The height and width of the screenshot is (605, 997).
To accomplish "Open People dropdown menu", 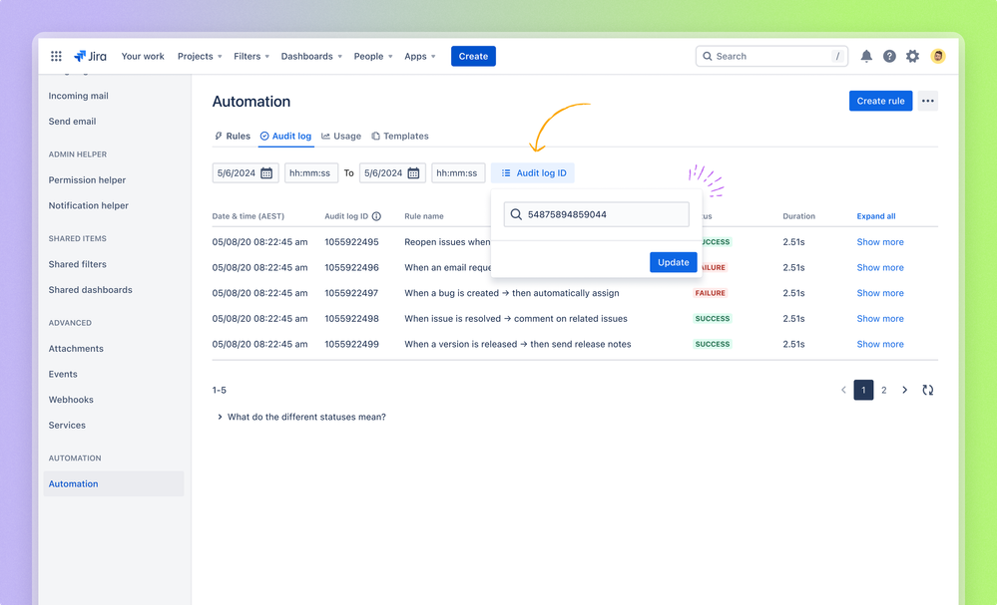I will [373, 56].
